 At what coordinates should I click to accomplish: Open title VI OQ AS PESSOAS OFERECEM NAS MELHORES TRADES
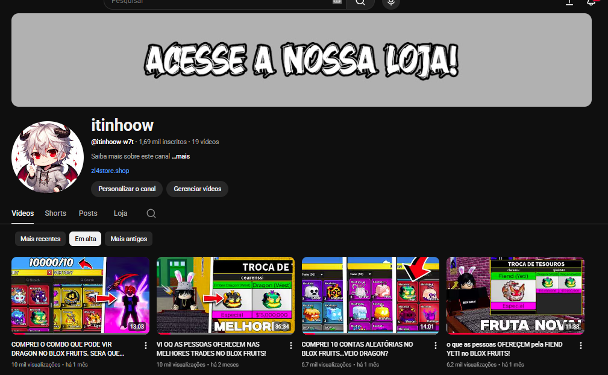pos(212,349)
